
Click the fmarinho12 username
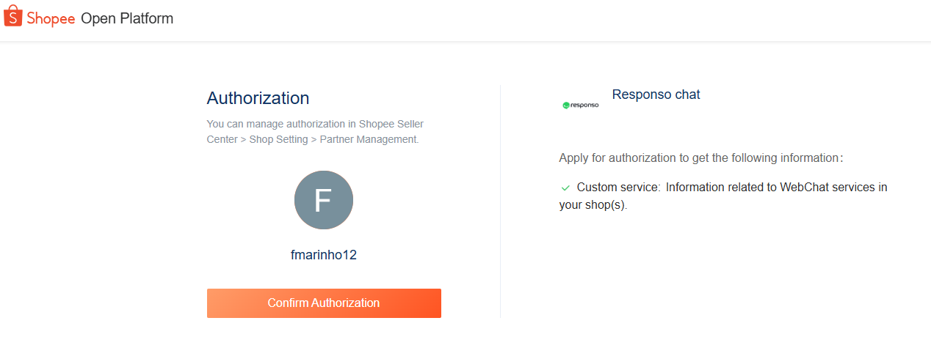click(323, 255)
